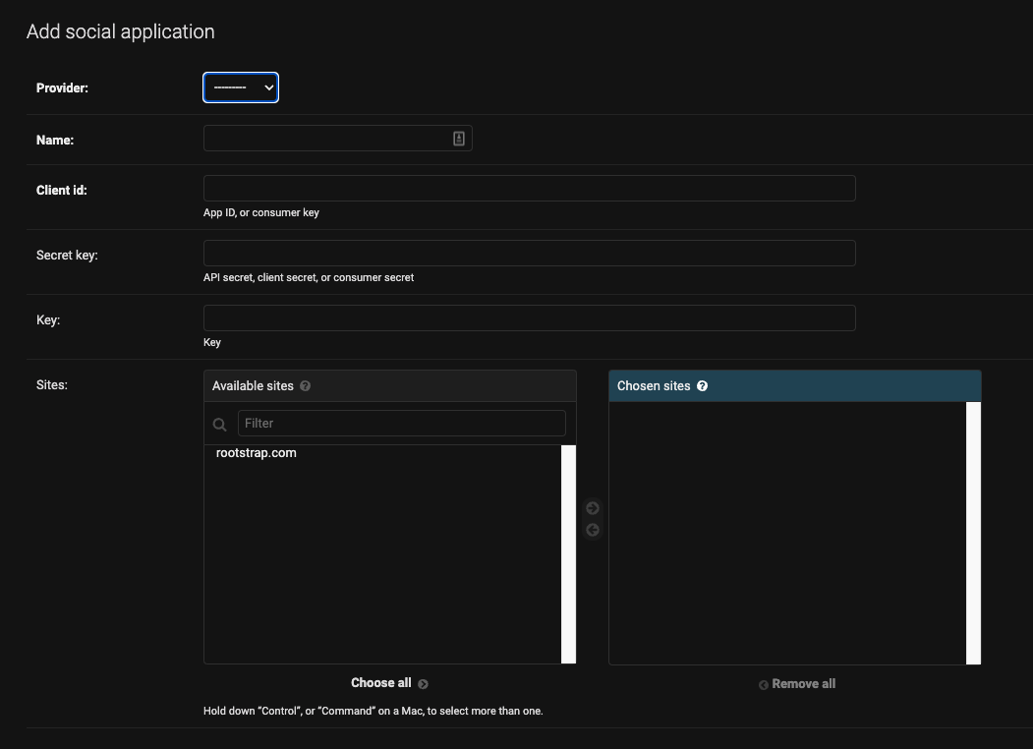Click the right-arrow Choose icon
Image resolution: width=1033 pixels, height=749 pixels.
point(592,508)
